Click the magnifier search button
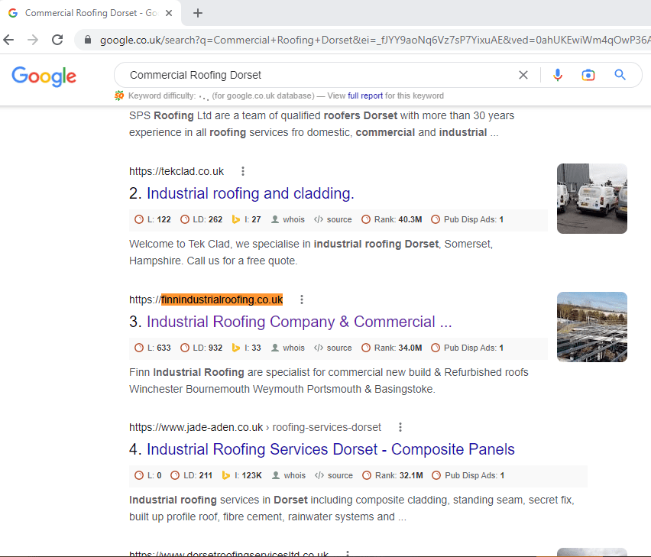The width and height of the screenshot is (651, 557). (620, 75)
